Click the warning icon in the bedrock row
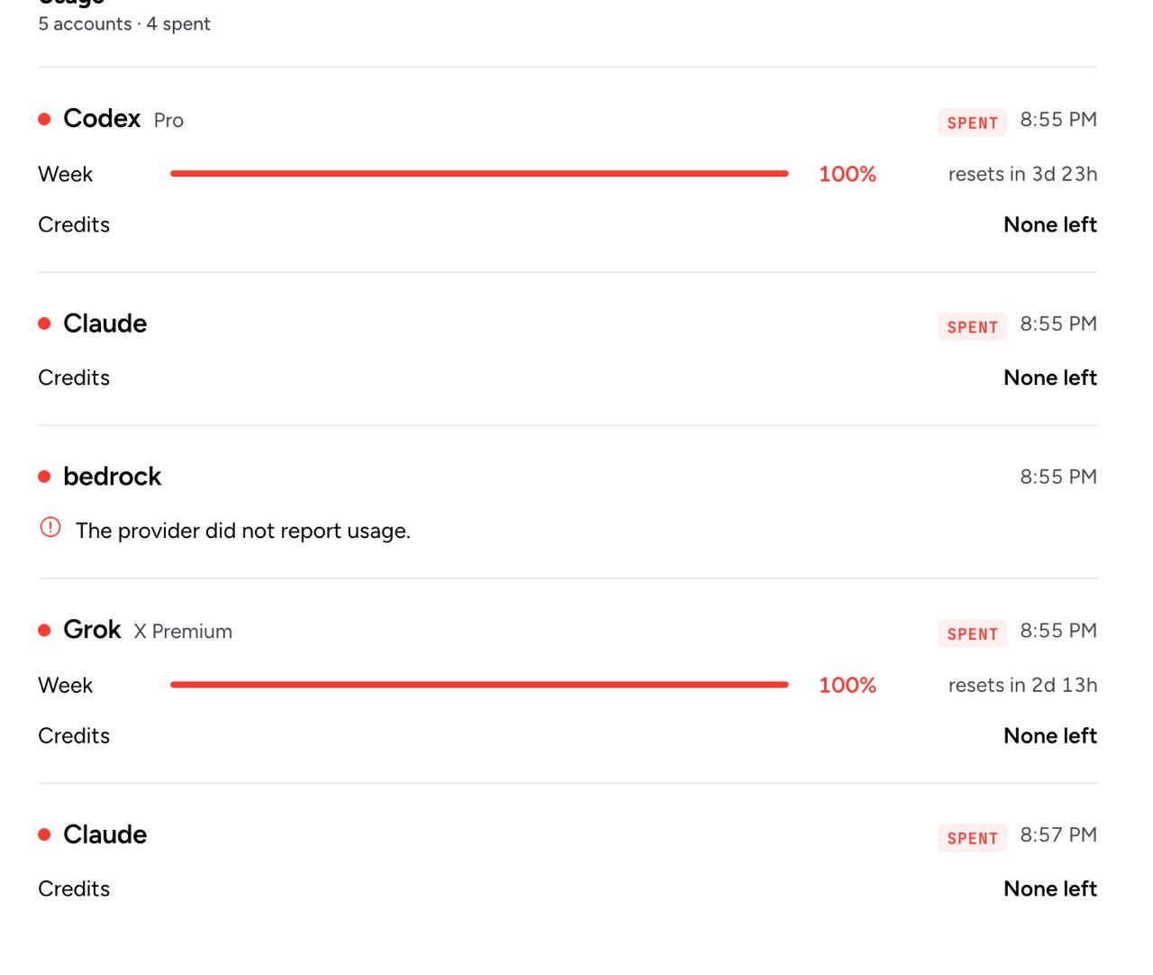The height and width of the screenshot is (975, 1153). (50, 528)
